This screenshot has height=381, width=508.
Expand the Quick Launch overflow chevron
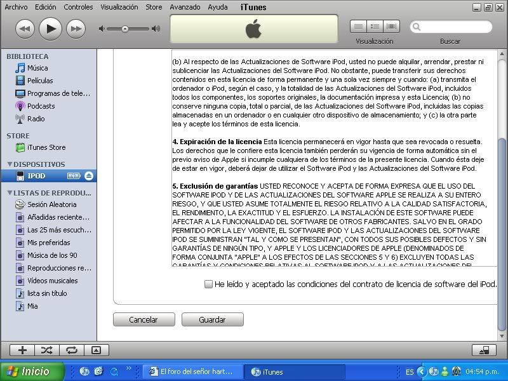[x=129, y=368]
